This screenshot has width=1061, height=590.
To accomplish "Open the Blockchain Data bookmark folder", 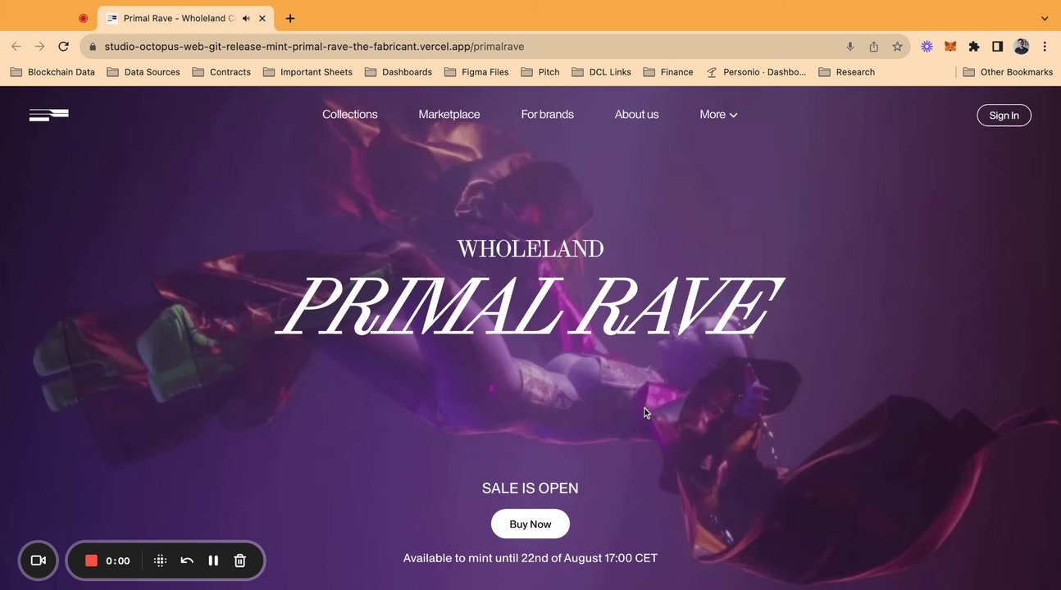I will 52,72.
